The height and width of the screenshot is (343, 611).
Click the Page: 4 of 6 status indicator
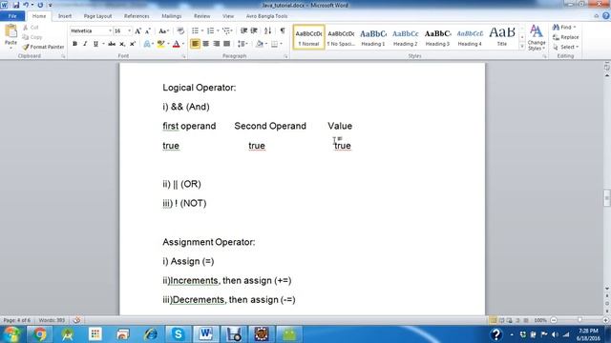pos(17,320)
